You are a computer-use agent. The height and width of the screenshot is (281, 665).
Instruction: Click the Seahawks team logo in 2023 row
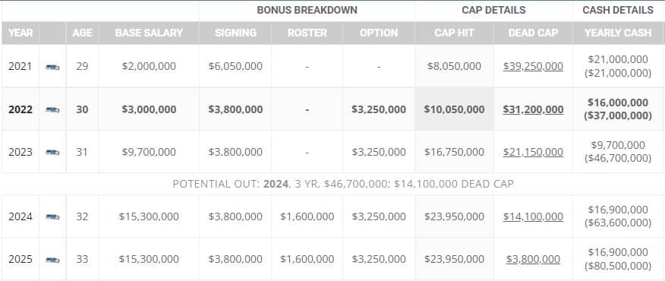(52, 152)
